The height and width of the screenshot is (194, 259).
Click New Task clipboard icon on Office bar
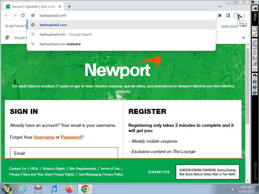point(255,52)
